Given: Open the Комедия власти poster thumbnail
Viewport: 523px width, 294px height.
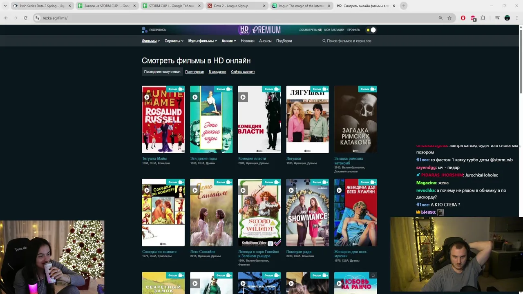Looking at the screenshot, I should tap(259, 119).
